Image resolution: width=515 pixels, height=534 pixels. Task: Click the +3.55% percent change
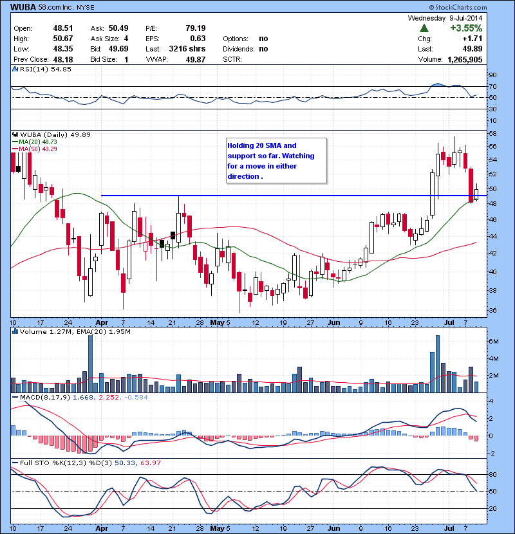[x=466, y=28]
